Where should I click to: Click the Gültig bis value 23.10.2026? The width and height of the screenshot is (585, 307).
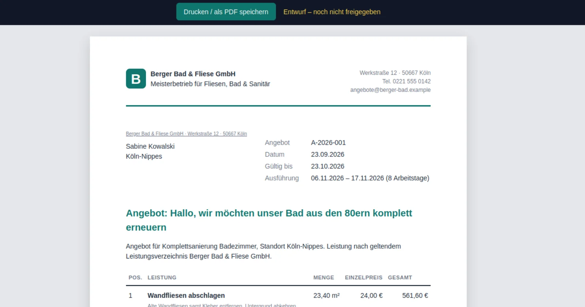click(328, 166)
